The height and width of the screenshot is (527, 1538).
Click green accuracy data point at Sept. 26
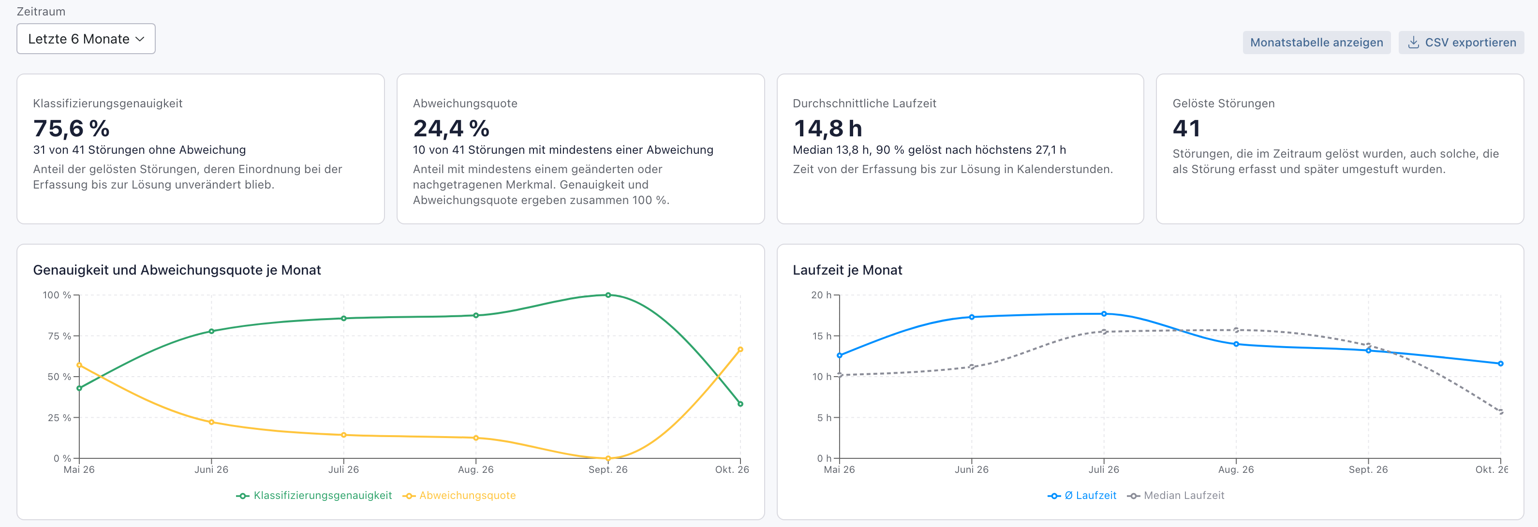[608, 295]
